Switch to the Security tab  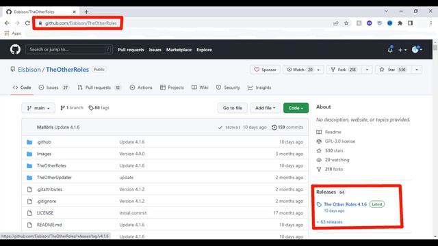point(228,87)
